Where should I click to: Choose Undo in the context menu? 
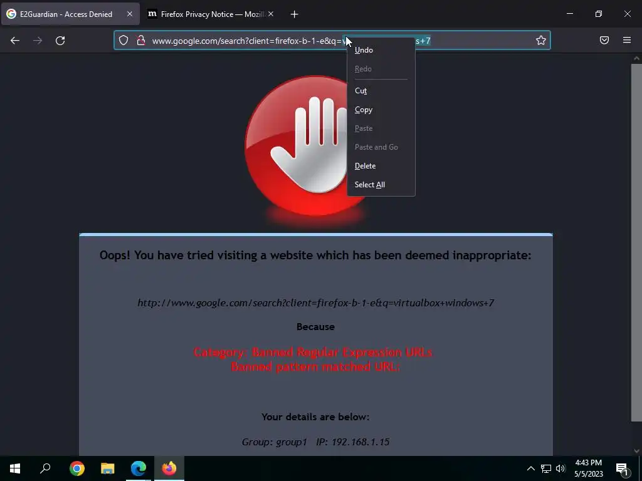tap(381, 50)
